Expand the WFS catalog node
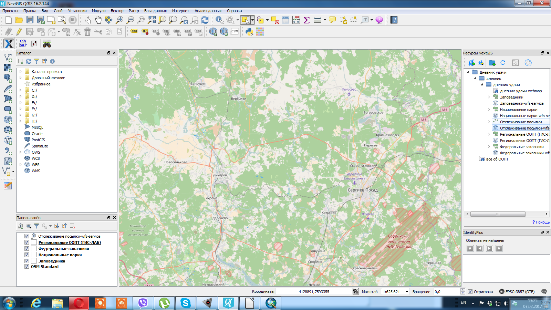 21,165
